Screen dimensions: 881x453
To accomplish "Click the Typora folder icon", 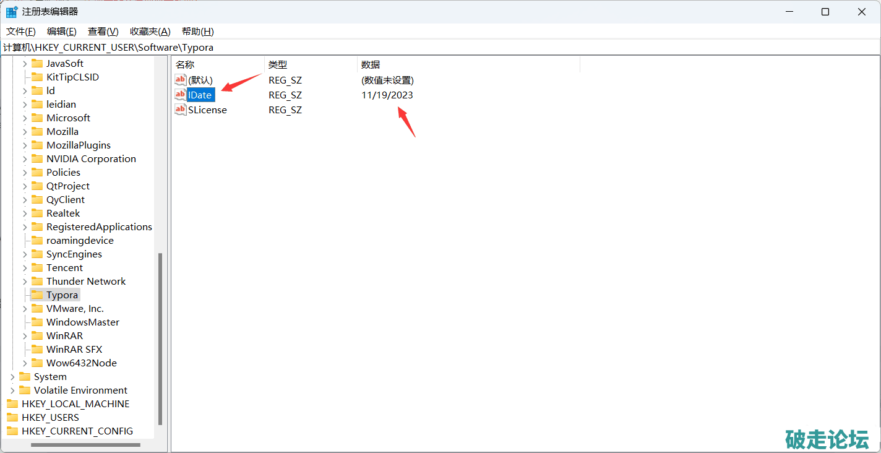I will 37,295.
